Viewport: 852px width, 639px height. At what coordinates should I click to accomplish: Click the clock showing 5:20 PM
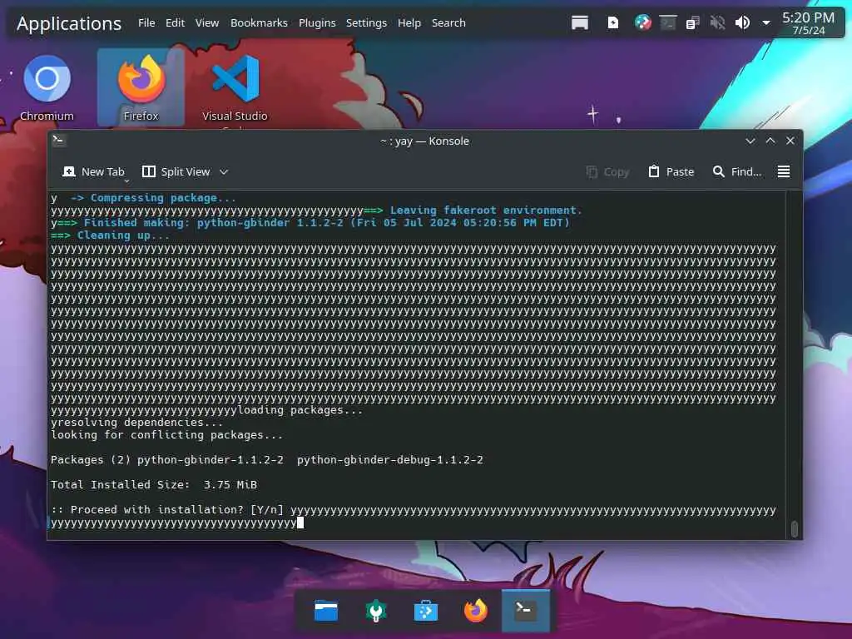coord(808,23)
